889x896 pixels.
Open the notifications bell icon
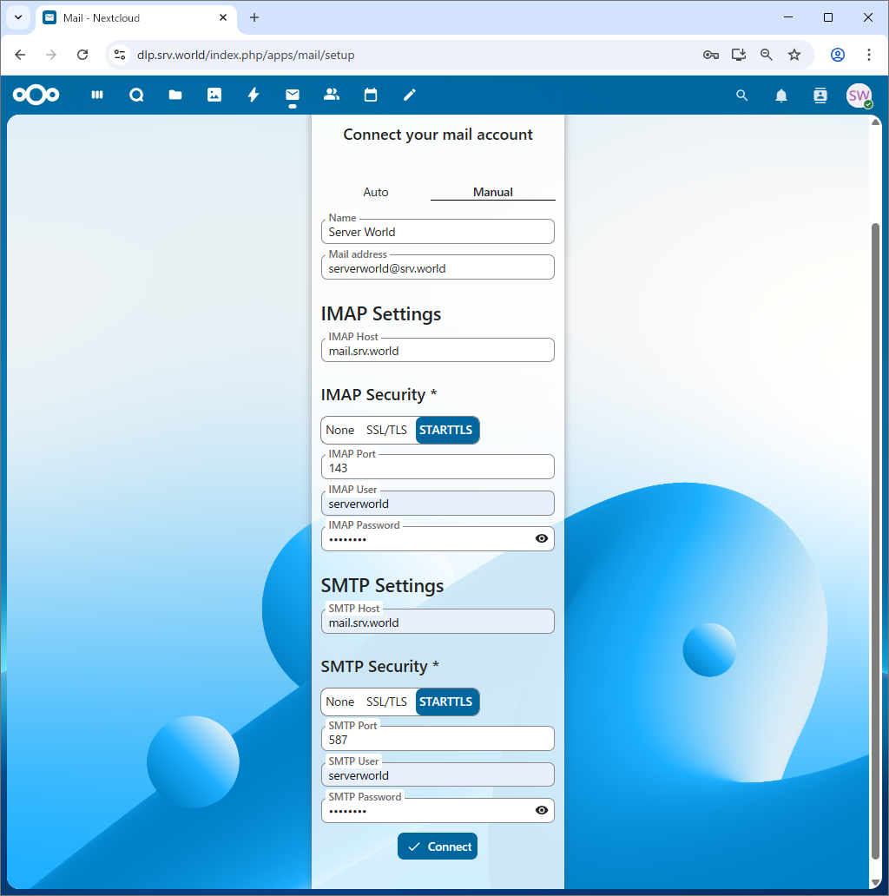click(x=781, y=96)
